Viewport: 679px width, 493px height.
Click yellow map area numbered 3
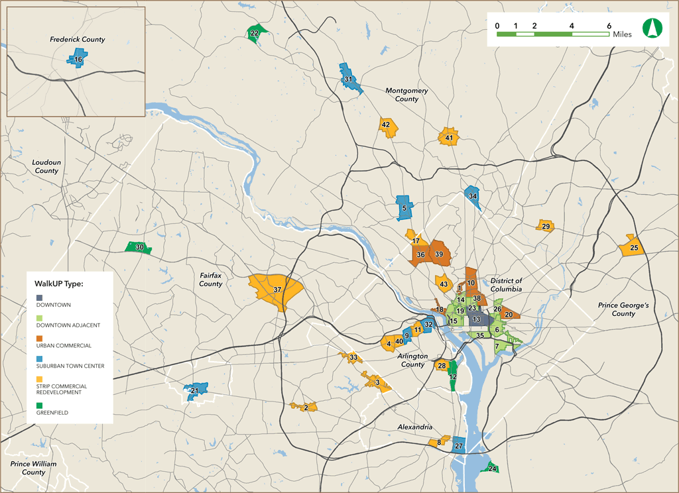(377, 382)
